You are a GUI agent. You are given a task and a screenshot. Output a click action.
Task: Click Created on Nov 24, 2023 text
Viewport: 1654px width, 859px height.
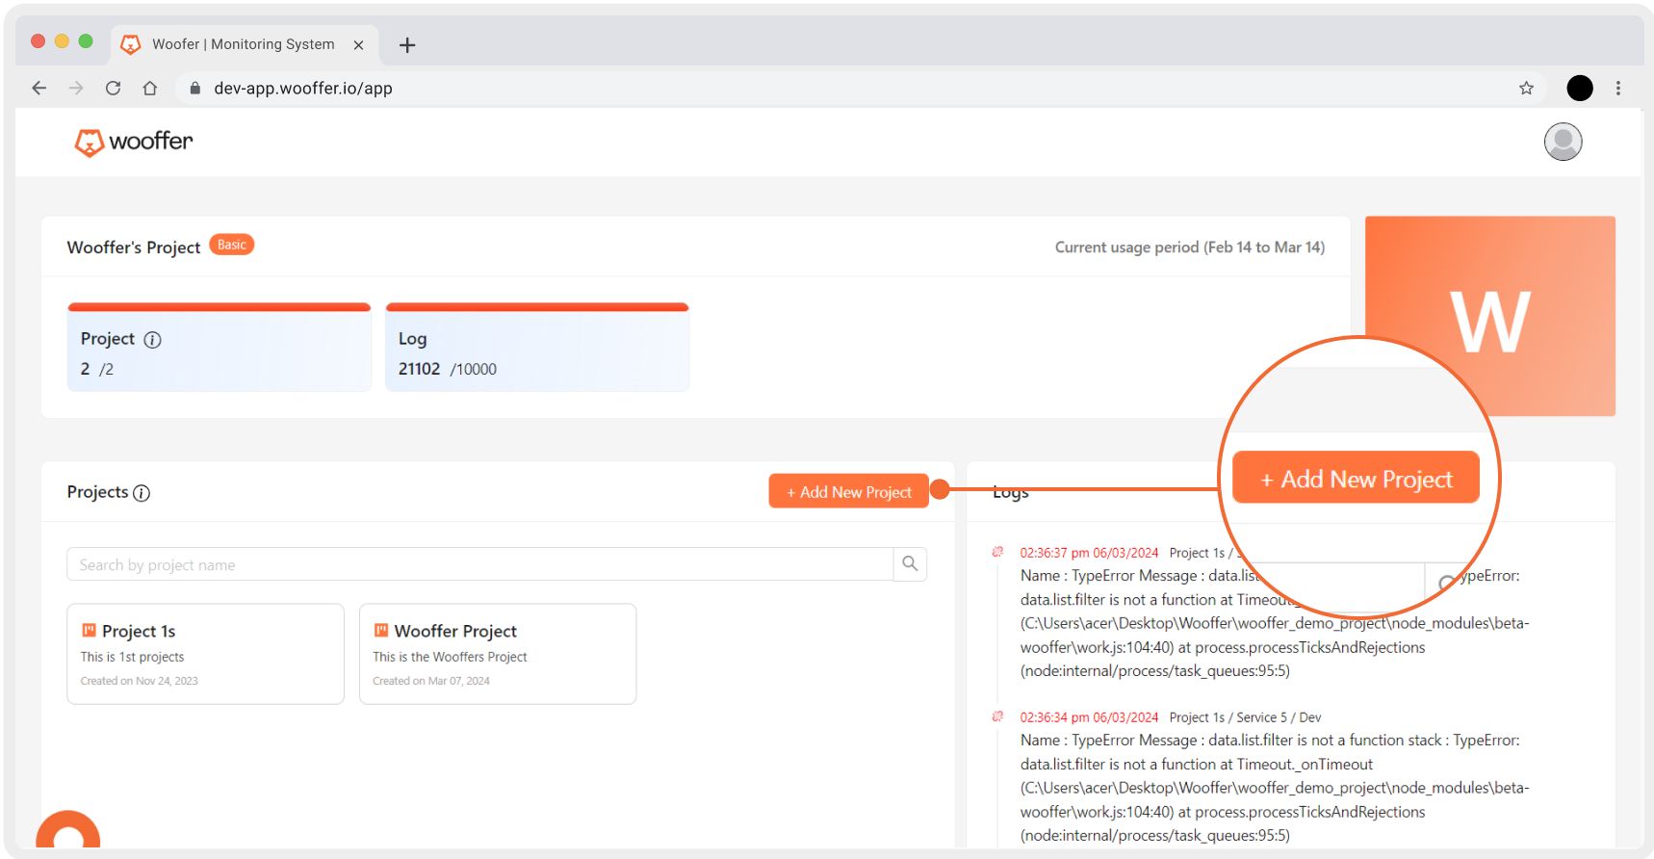point(139,681)
